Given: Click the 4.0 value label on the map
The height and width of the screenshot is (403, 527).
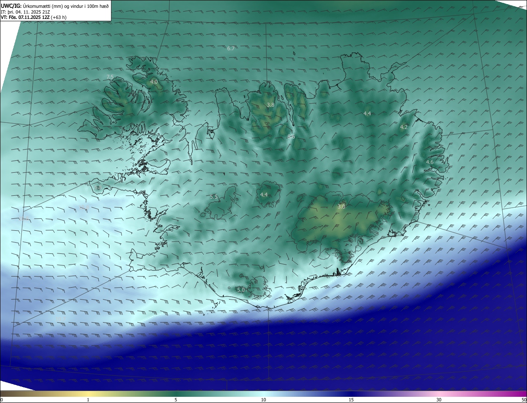Looking at the screenshot, I should coord(154,82).
